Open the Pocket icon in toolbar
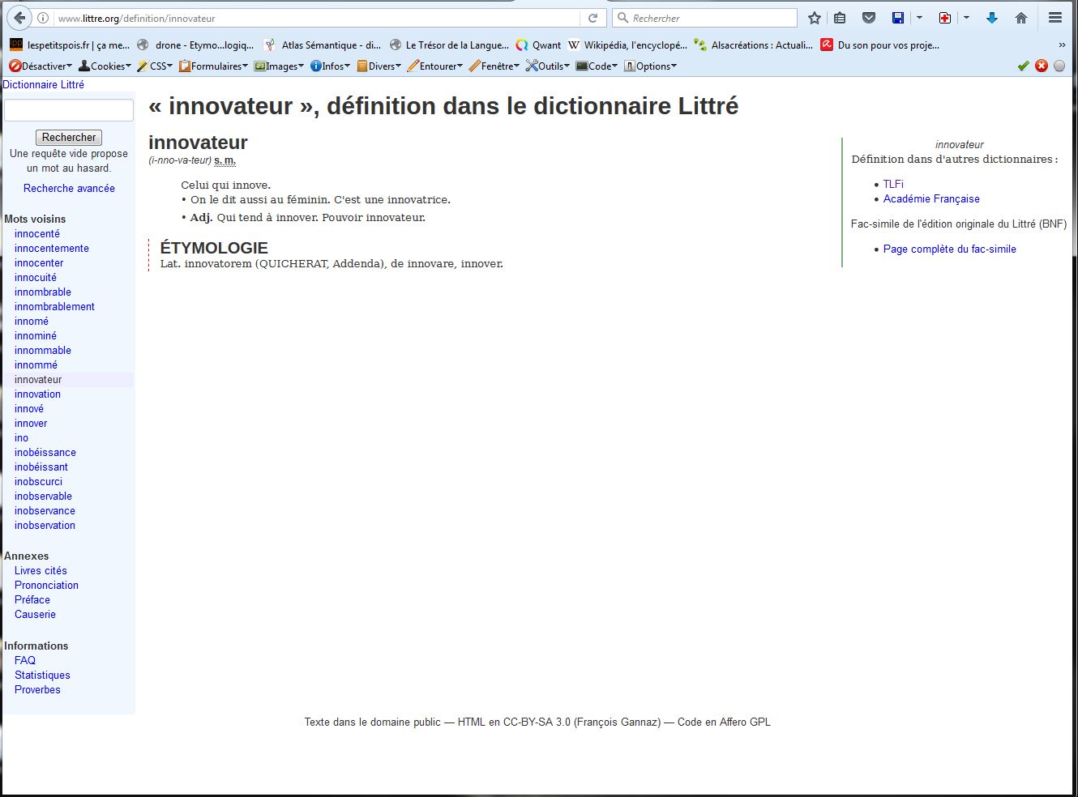This screenshot has height=797, width=1078. [869, 18]
